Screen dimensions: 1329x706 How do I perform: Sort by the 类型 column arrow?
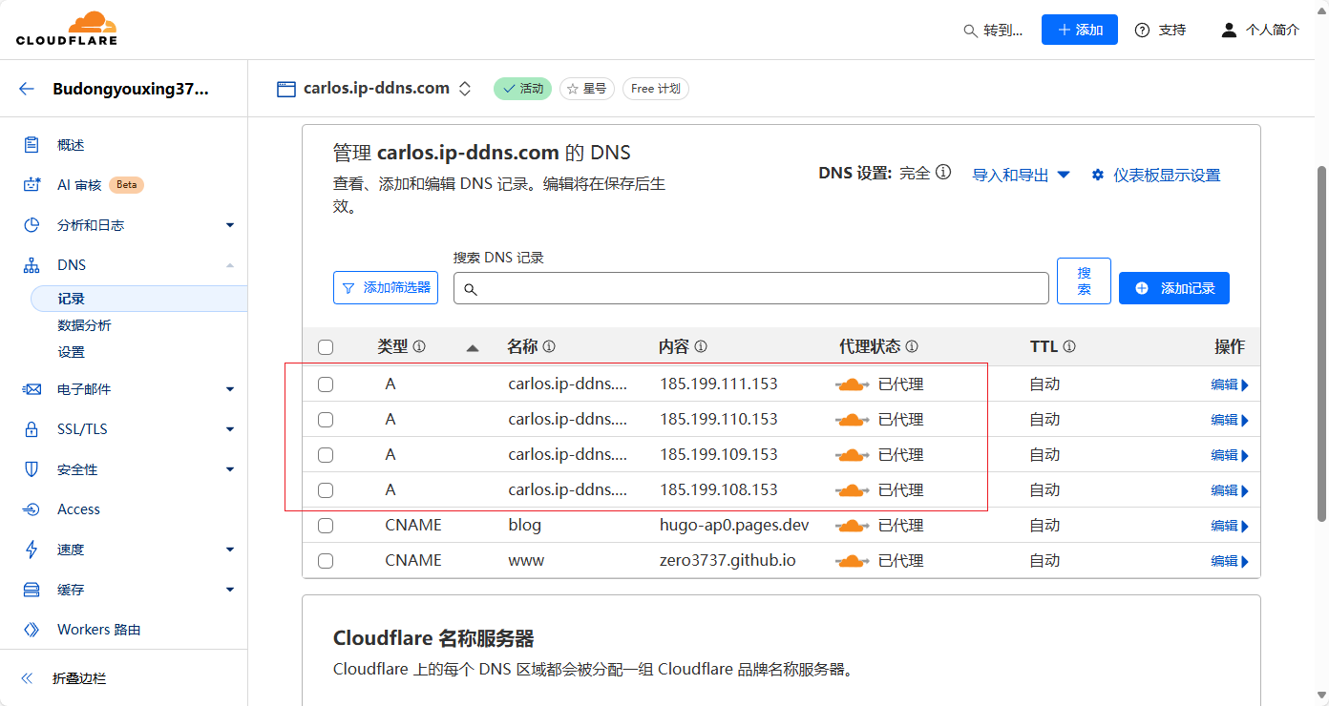(x=473, y=348)
